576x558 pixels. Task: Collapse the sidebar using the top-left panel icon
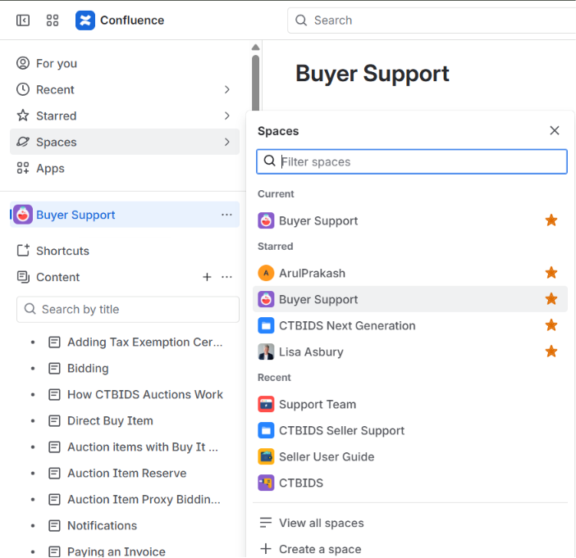[x=23, y=20]
